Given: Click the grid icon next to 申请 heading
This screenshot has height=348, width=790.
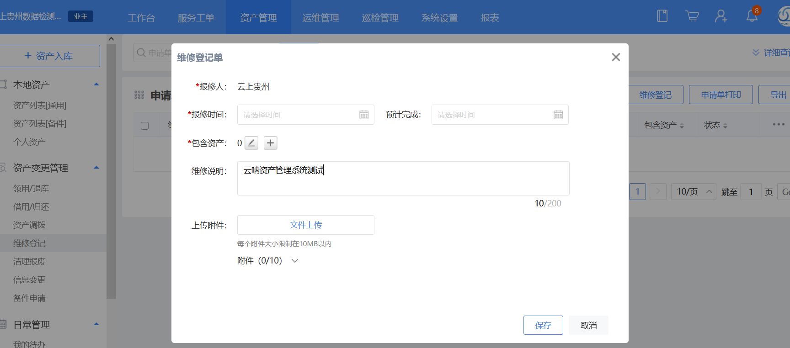Looking at the screenshot, I should point(139,95).
